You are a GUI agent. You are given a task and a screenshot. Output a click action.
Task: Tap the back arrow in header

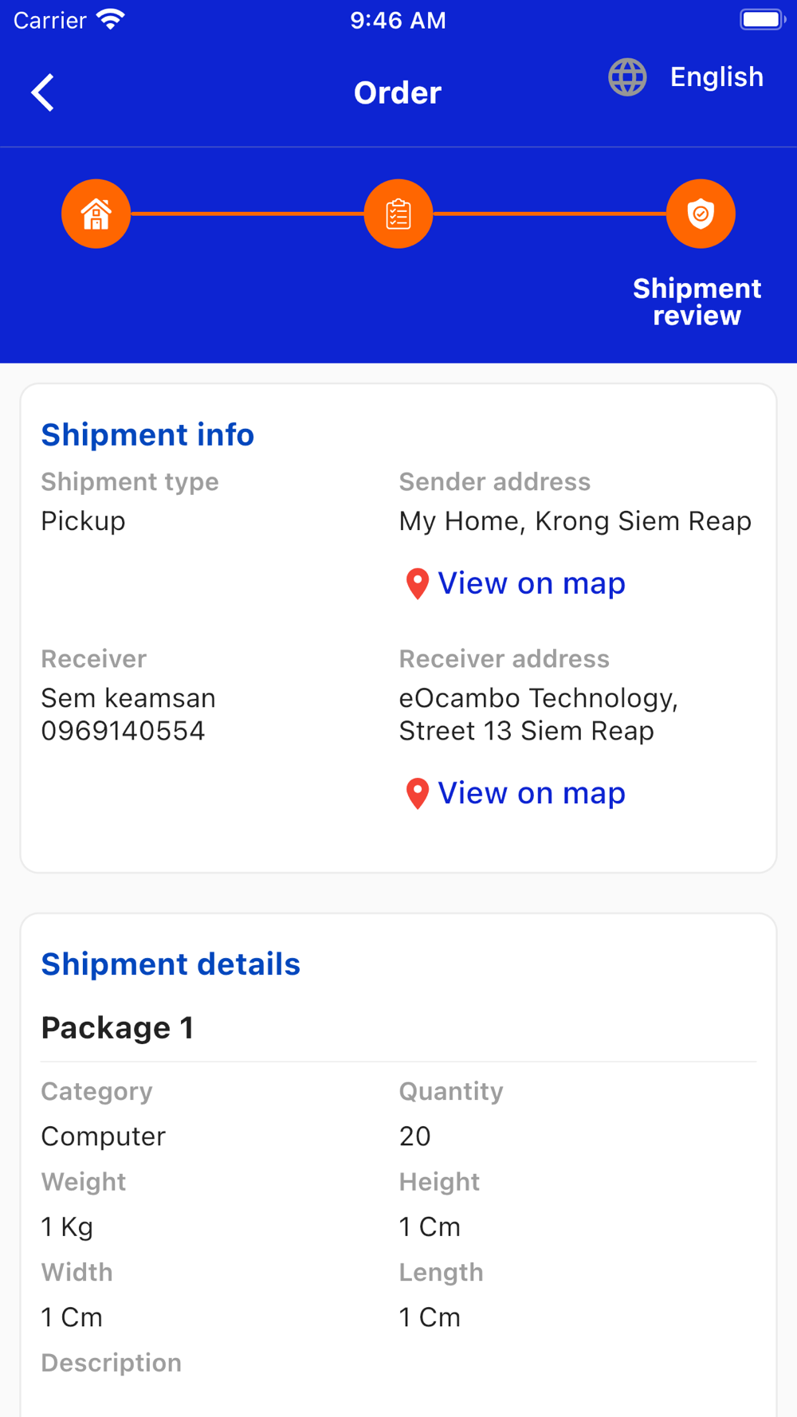click(x=43, y=92)
